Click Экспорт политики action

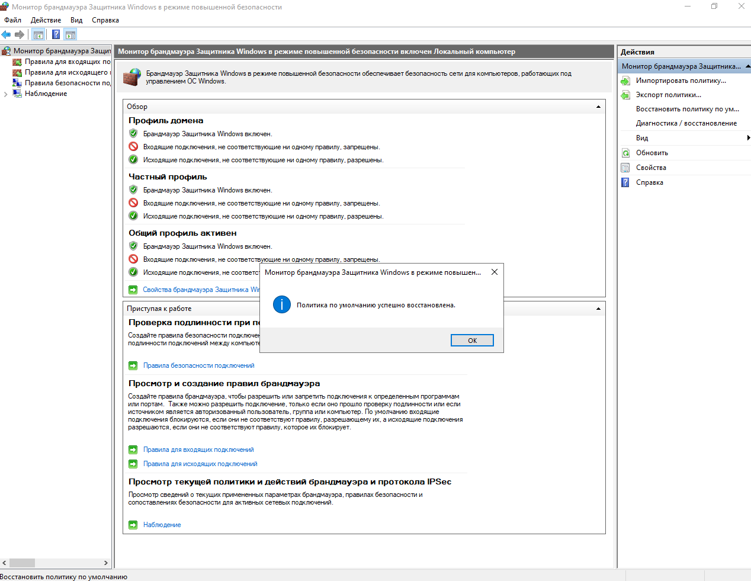coord(668,95)
